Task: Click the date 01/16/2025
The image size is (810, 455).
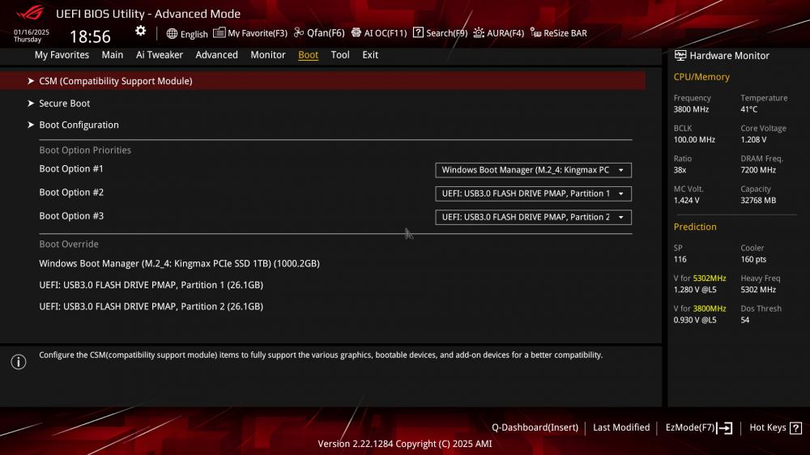Action: (x=31, y=32)
